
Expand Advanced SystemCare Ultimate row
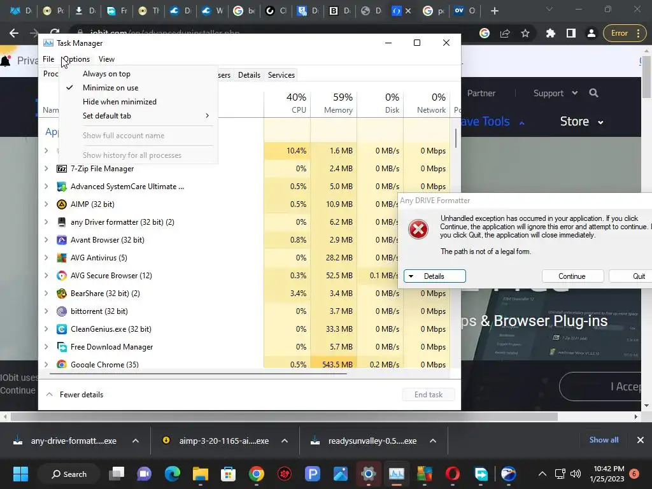(x=46, y=187)
